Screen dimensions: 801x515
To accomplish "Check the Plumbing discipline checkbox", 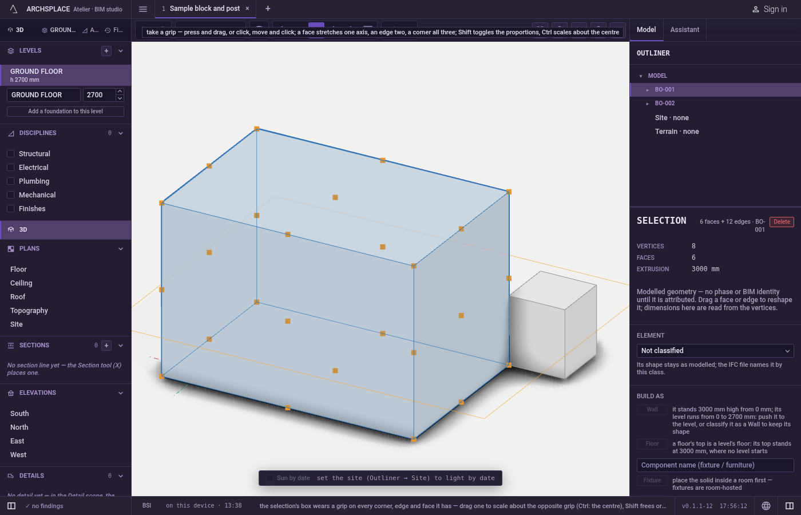I will click(10, 181).
